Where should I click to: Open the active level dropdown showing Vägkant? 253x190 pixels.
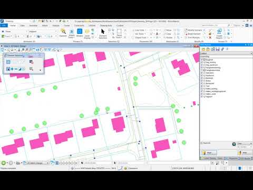tap(42, 31)
